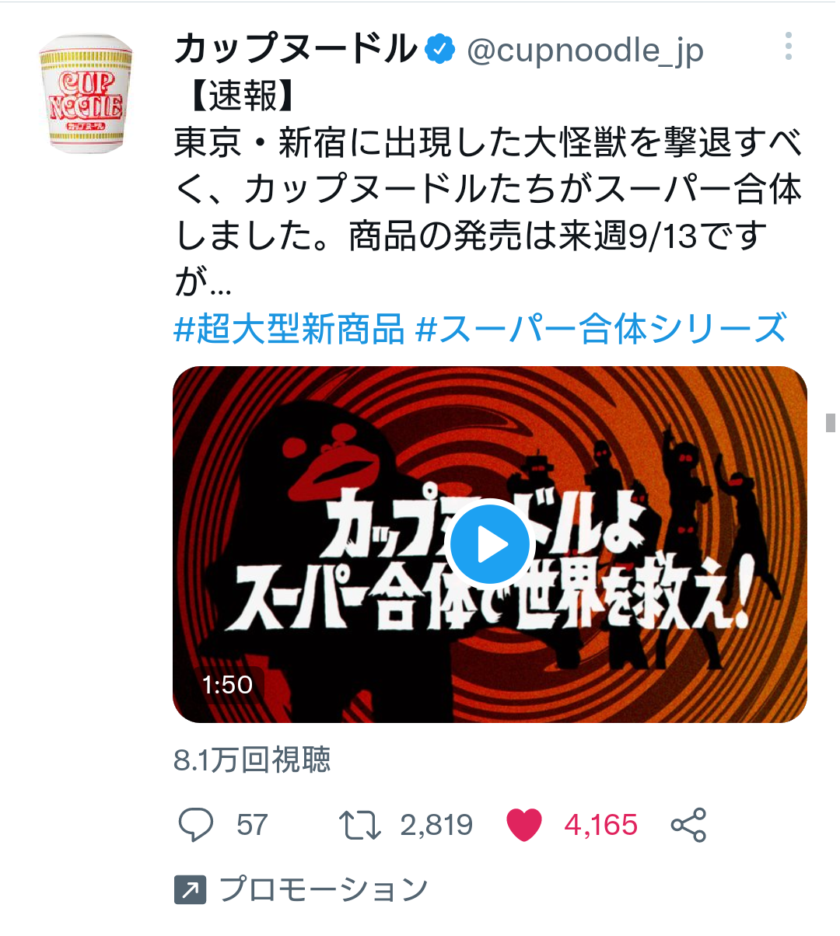Open hashtag #スーパー合体シリーズ
The image size is (840, 936).
tap(601, 329)
